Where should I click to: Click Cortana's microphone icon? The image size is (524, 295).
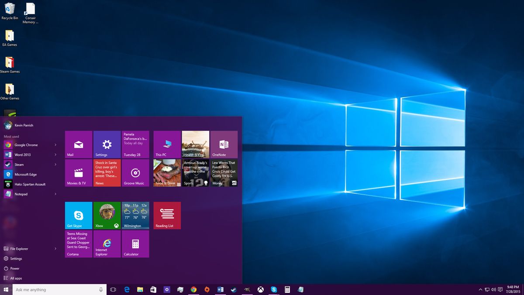(100, 289)
